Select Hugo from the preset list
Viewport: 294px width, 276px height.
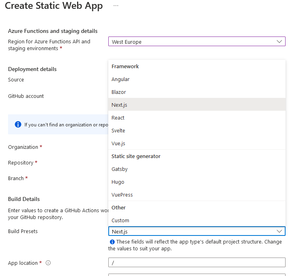coord(118,182)
